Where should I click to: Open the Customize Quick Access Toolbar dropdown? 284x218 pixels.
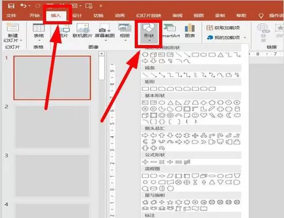coord(101,6)
